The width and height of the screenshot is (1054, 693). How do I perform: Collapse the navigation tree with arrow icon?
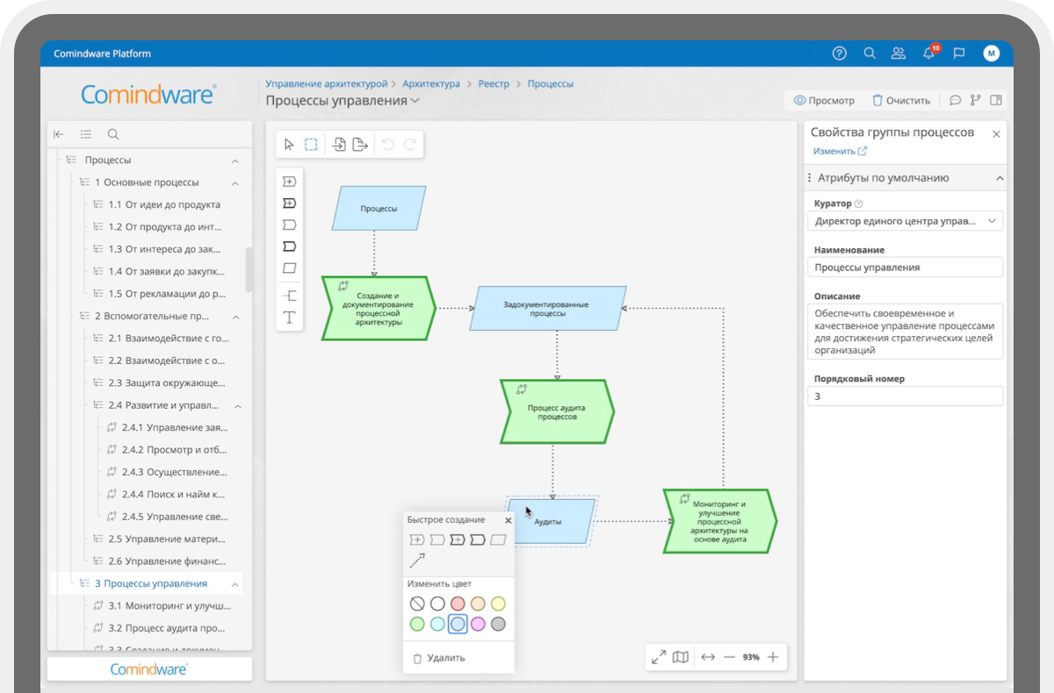59,134
